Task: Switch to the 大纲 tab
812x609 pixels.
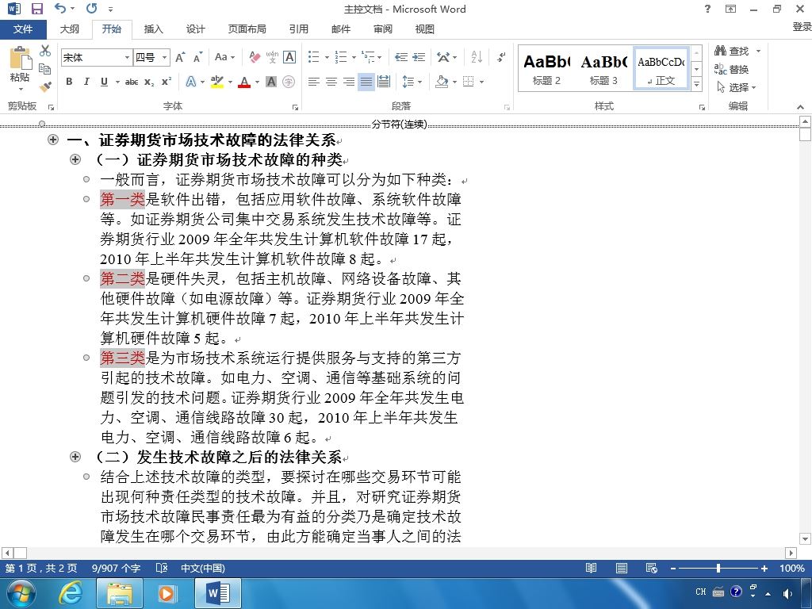Action: [x=70, y=29]
